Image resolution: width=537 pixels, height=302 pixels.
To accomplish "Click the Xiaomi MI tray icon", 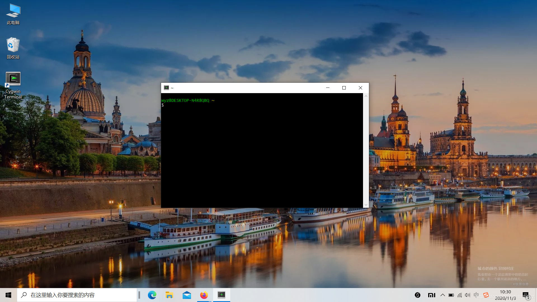I will [x=432, y=295].
